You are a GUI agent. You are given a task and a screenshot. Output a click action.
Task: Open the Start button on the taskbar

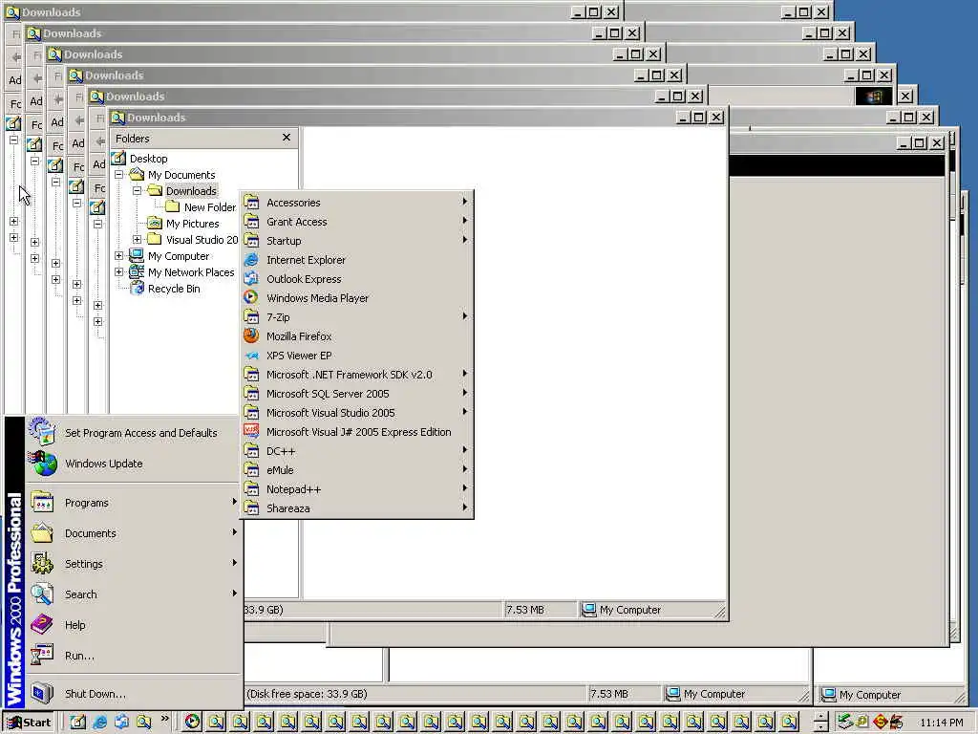click(x=29, y=723)
